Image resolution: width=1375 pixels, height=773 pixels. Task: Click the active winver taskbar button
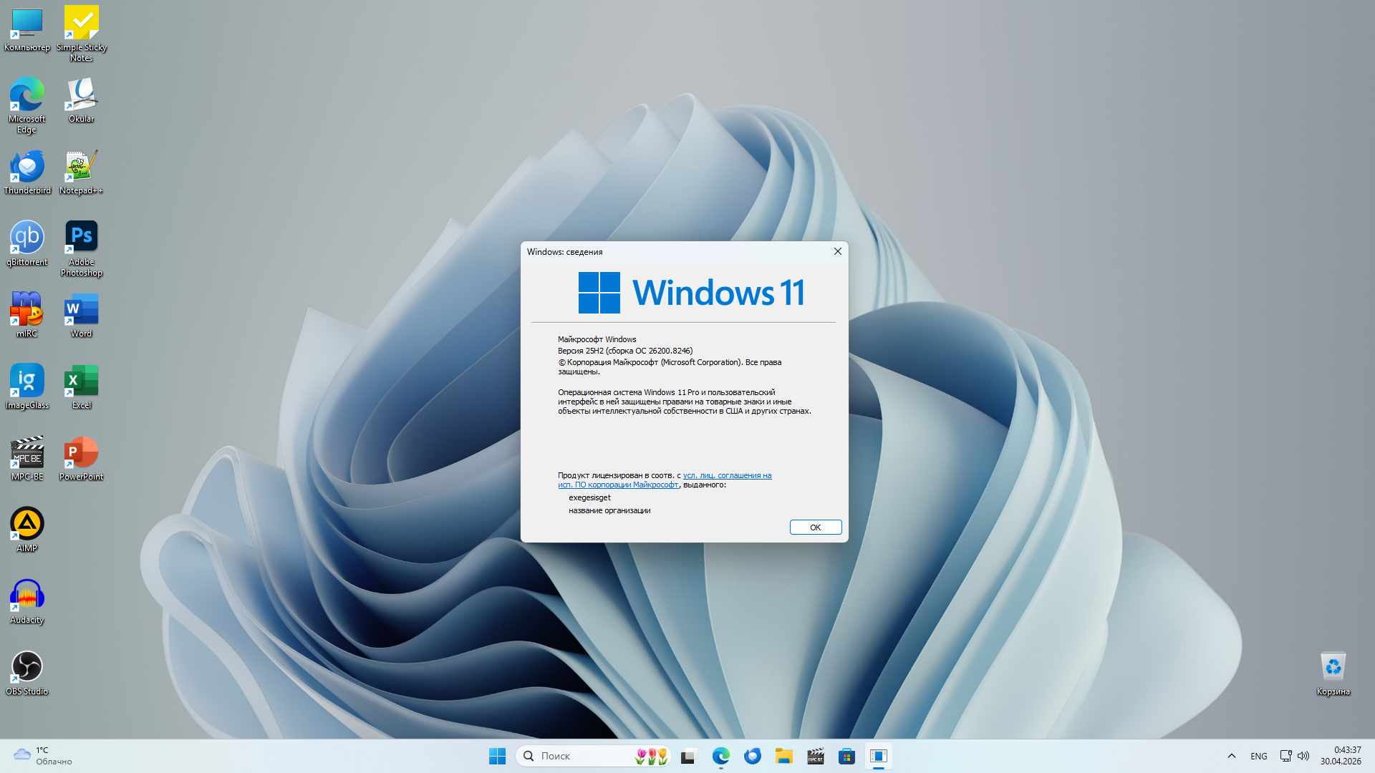click(x=879, y=756)
